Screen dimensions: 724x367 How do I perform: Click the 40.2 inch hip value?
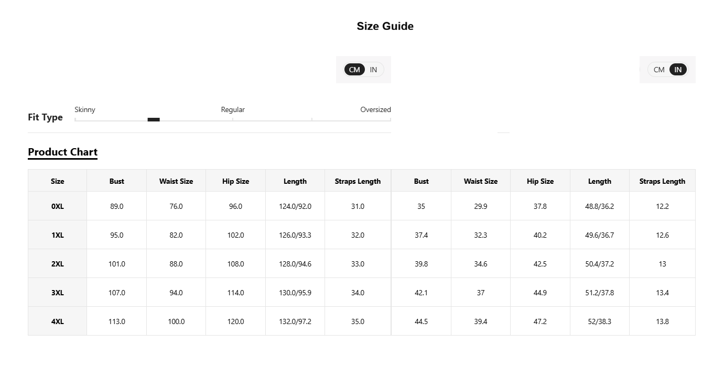point(540,235)
